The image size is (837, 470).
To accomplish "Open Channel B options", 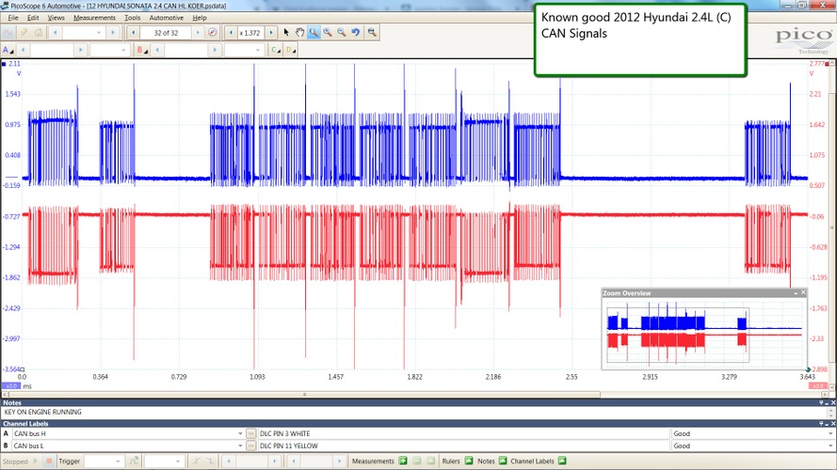I will pyautogui.click(x=142, y=50).
